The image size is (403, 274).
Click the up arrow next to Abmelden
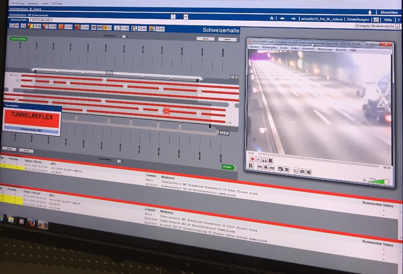pos(370,12)
